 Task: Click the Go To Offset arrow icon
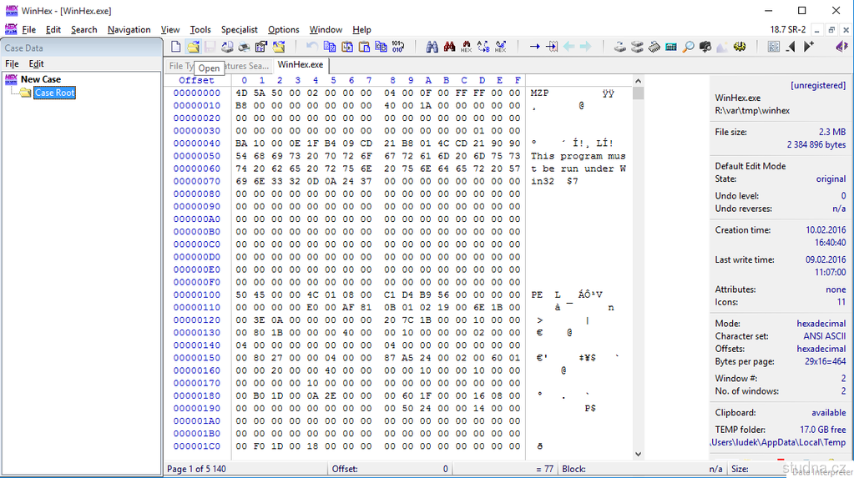point(535,47)
